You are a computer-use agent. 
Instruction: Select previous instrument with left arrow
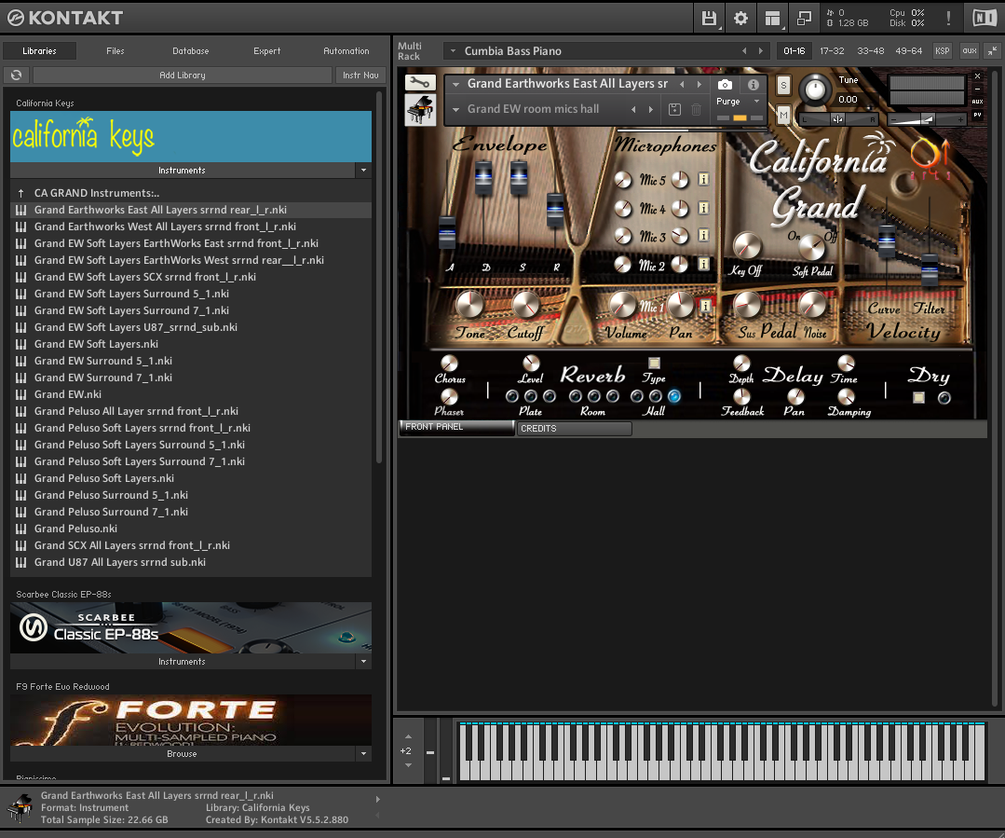(682, 84)
